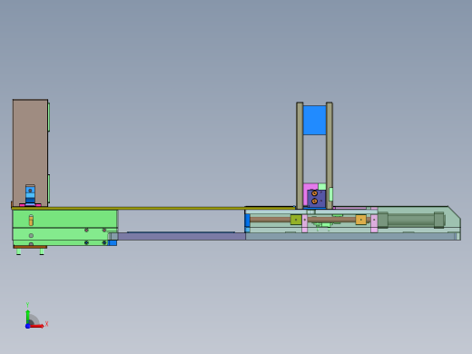Select the blue block atop the right tower
Viewport: 472px width, 354px height.
[315, 120]
